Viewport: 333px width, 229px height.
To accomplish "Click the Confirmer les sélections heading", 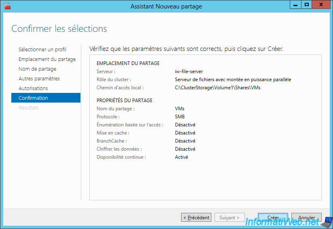I will pyautogui.click(x=59, y=29).
